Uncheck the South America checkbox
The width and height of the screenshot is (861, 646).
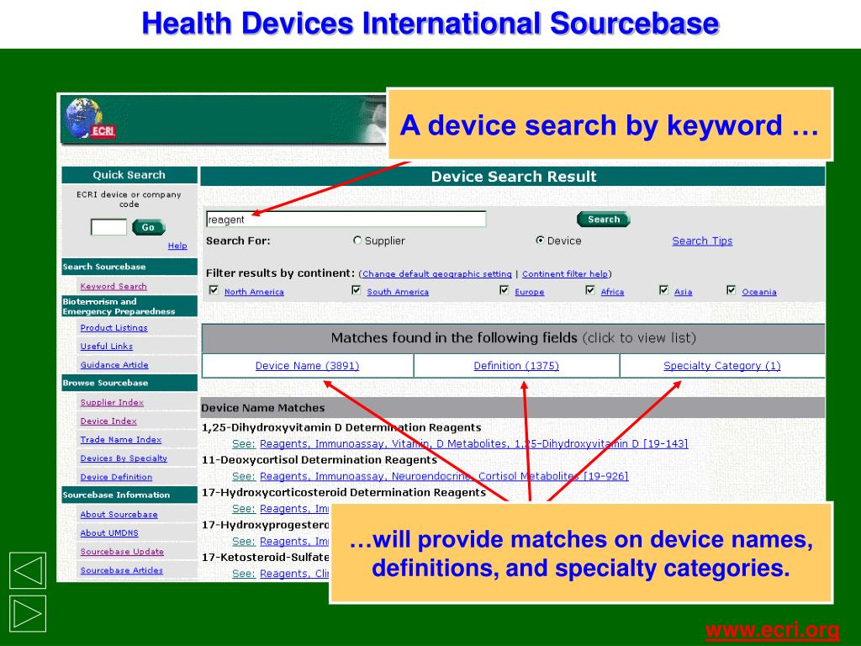(357, 290)
